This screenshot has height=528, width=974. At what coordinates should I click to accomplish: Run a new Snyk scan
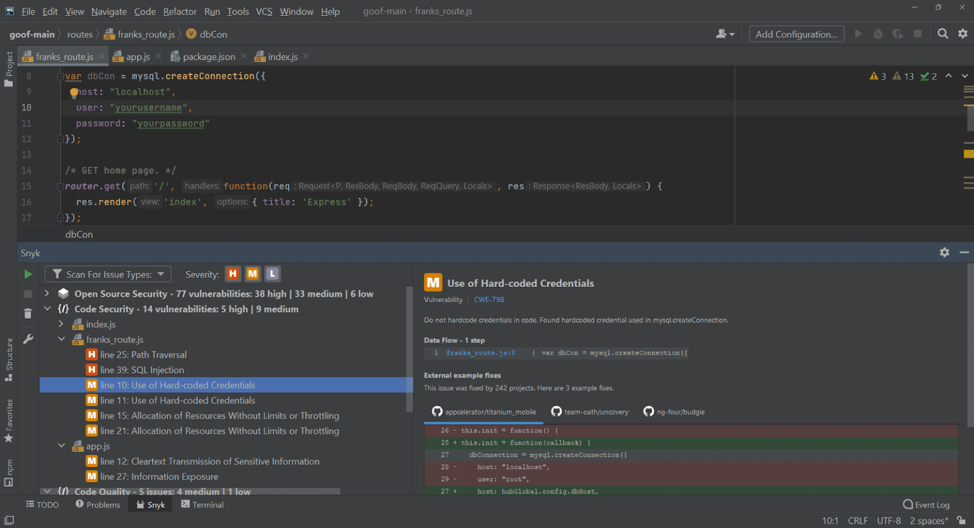pos(27,274)
